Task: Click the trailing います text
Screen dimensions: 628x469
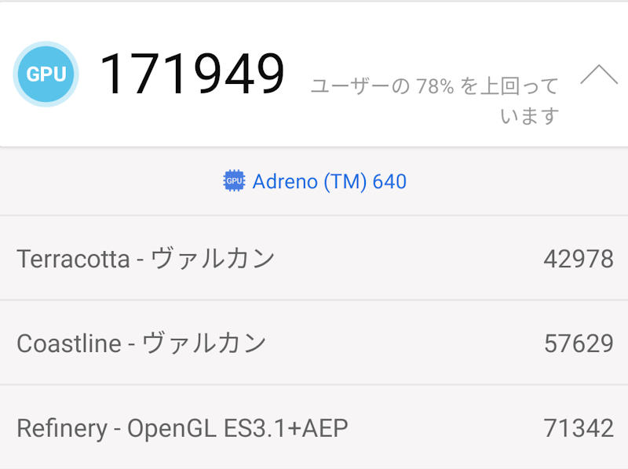Action: (529, 116)
